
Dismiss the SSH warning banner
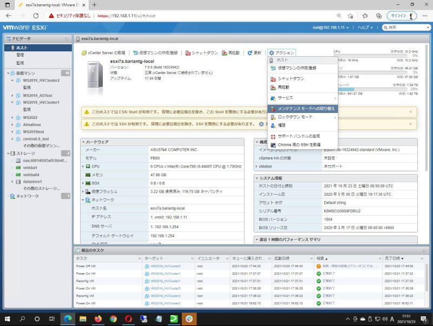[411, 124]
